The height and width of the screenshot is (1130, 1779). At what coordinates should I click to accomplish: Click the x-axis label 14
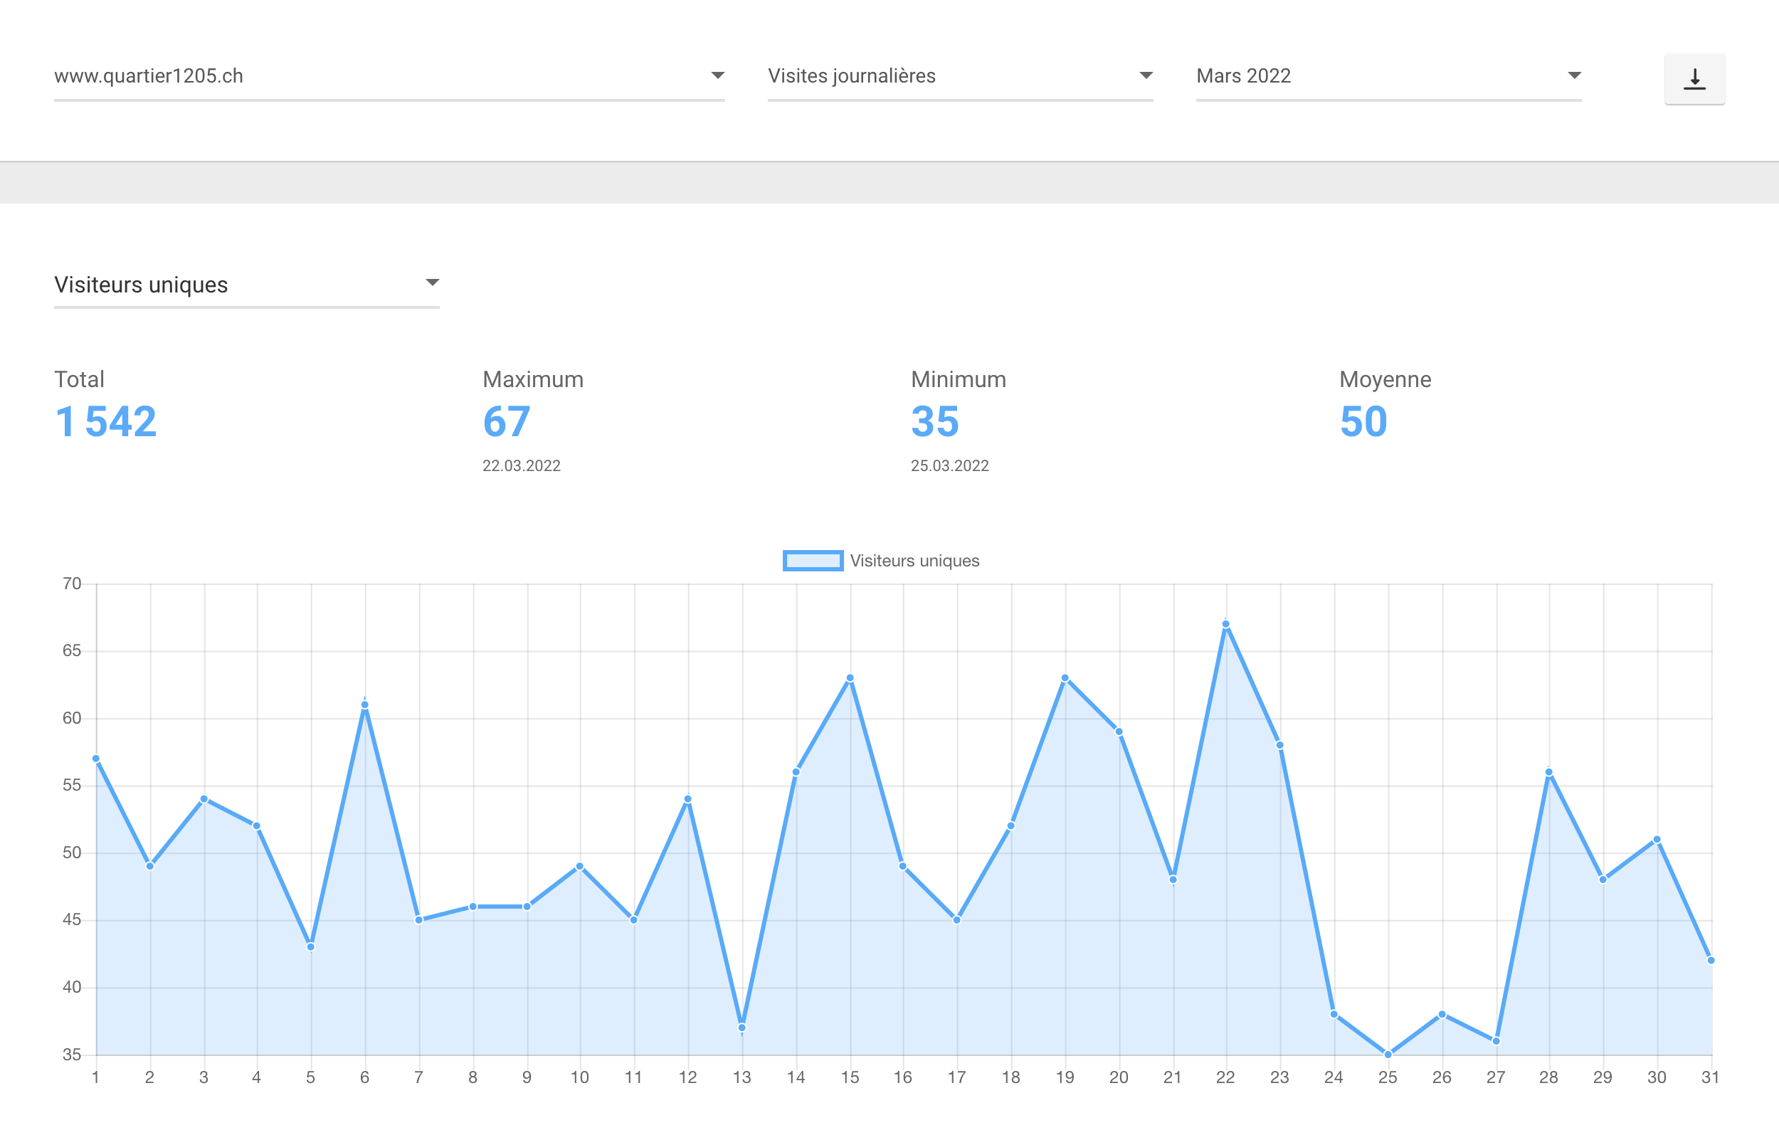tap(796, 1077)
